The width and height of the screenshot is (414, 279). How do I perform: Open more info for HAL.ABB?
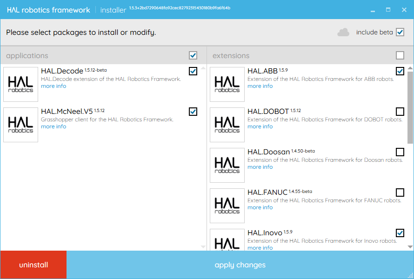click(260, 86)
